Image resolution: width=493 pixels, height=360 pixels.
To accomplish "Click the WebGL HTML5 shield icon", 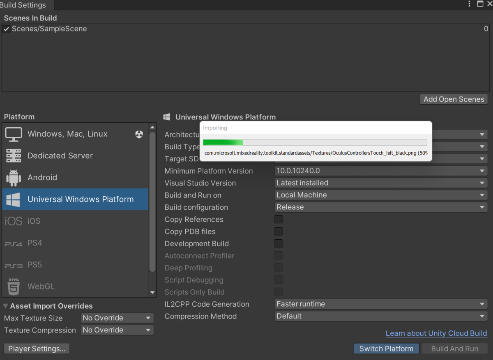I will 14,287.
